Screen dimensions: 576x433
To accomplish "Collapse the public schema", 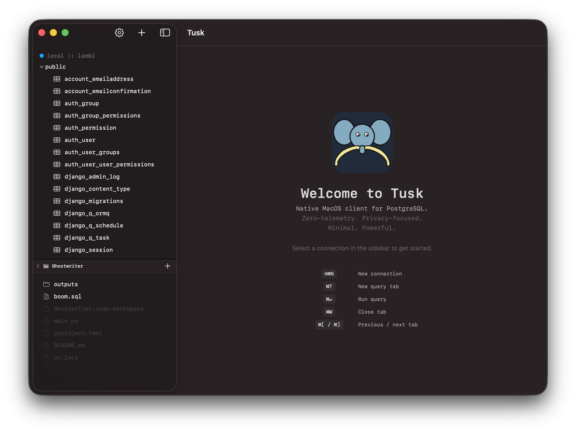I will coord(41,66).
